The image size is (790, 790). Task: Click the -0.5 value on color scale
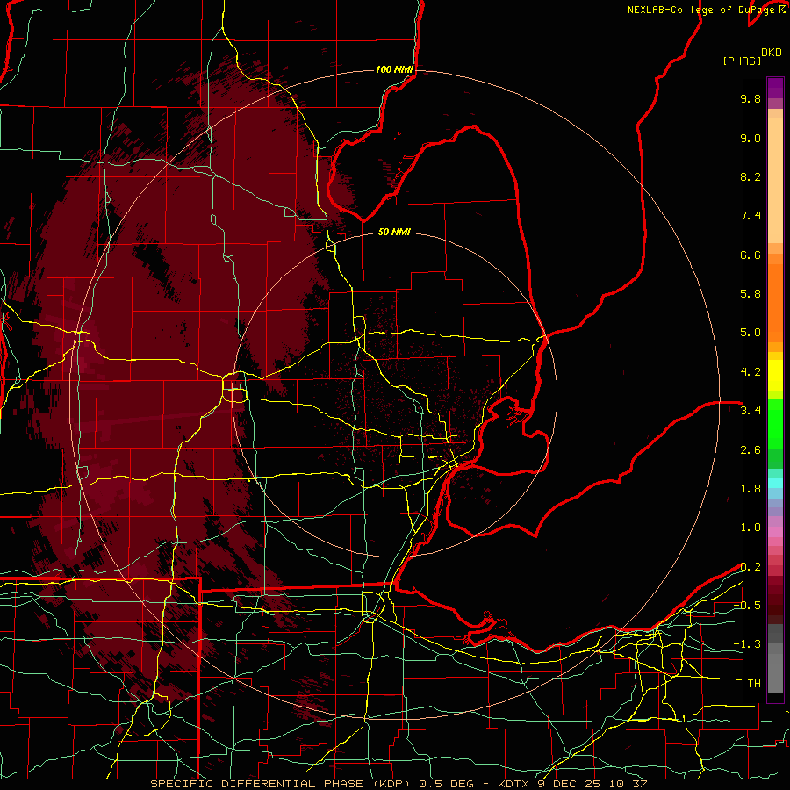click(x=747, y=606)
